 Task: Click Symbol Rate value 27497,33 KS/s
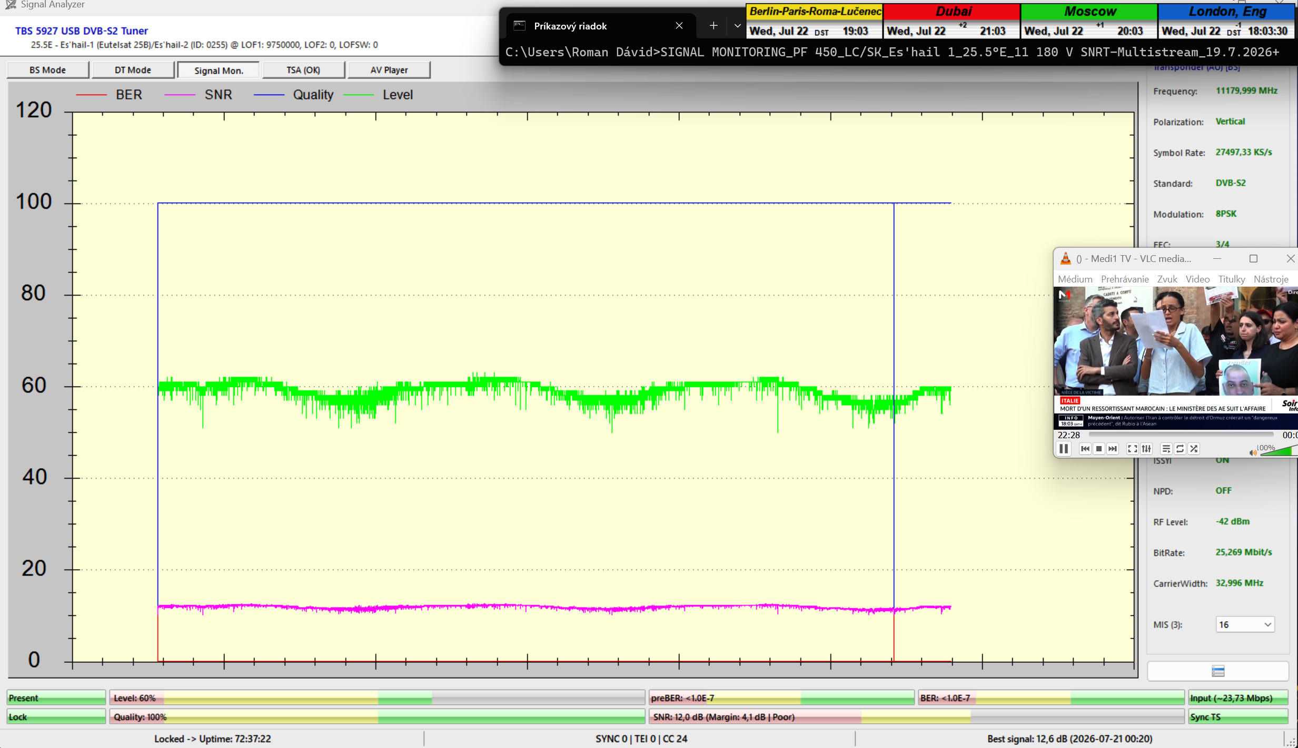(1243, 152)
